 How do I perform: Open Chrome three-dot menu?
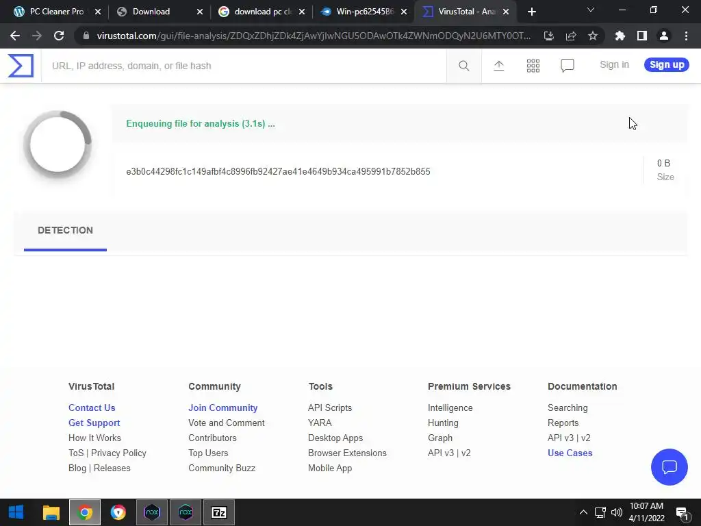[686, 36]
